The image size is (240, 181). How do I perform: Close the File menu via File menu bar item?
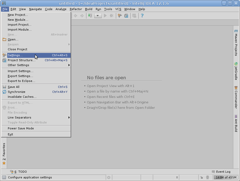(x=5, y=9)
